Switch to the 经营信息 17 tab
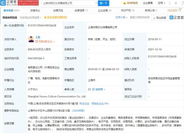 pos(81,11)
